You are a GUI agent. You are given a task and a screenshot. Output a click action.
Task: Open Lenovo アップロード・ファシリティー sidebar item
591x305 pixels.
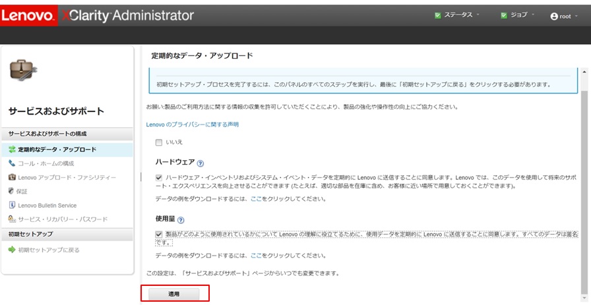coord(67,177)
